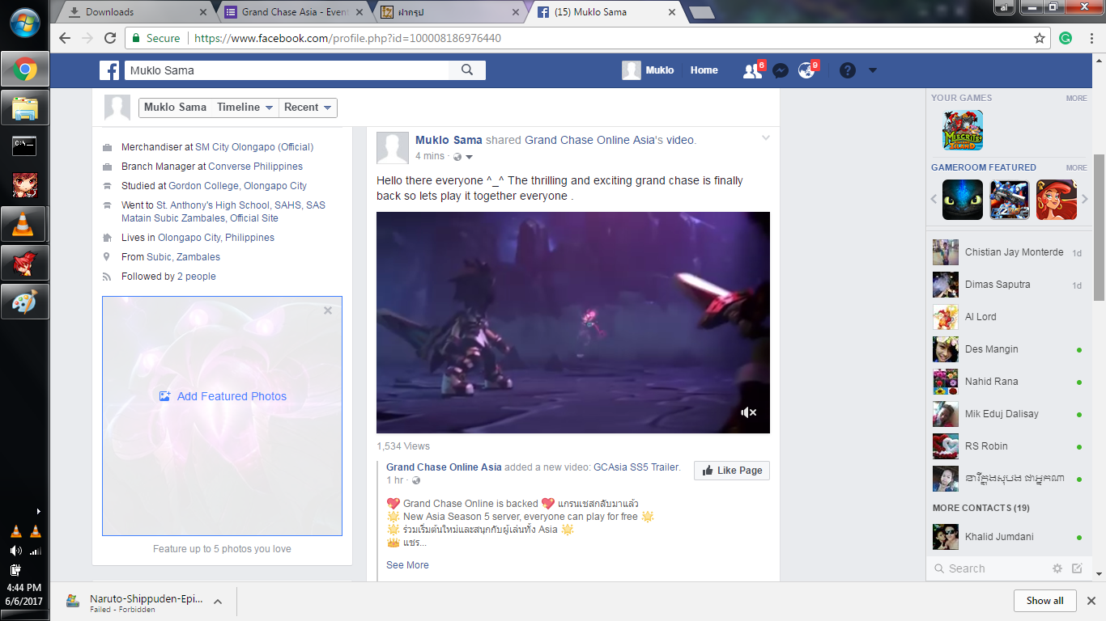Play the Grand Chase video thumbnail
Screen dimensions: 1106x621
tap(573, 323)
